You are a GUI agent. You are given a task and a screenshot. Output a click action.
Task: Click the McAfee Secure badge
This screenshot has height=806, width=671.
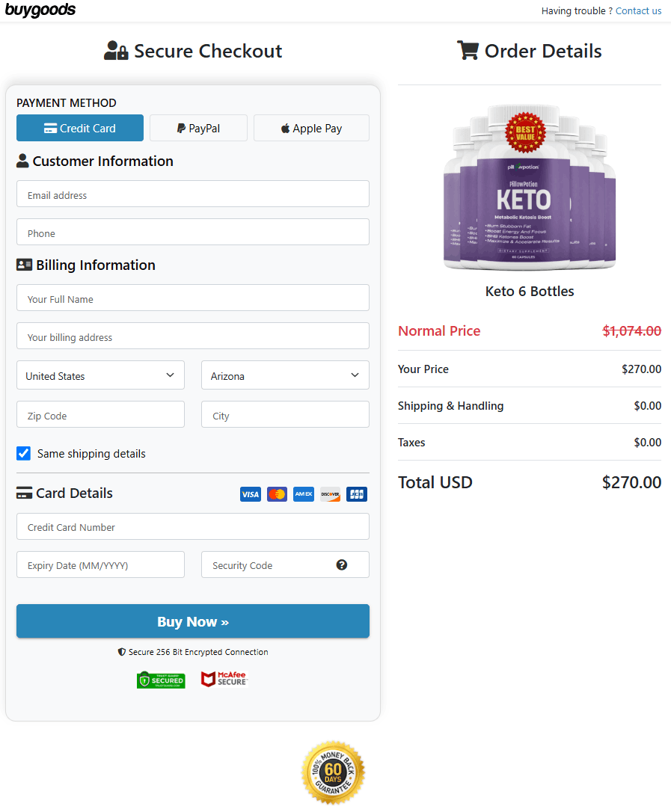click(x=224, y=679)
